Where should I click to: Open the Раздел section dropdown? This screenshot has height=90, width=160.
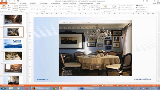click(23, 10)
